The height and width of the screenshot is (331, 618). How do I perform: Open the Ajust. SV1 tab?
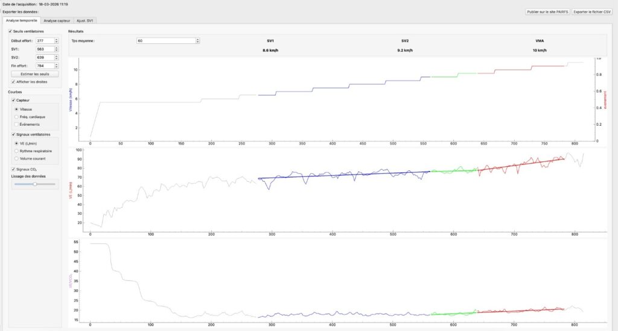click(84, 20)
